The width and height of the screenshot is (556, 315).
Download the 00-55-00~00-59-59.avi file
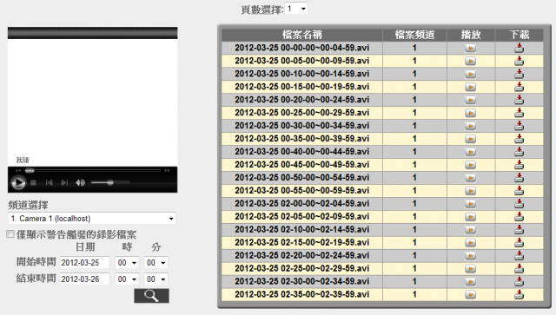click(x=519, y=191)
